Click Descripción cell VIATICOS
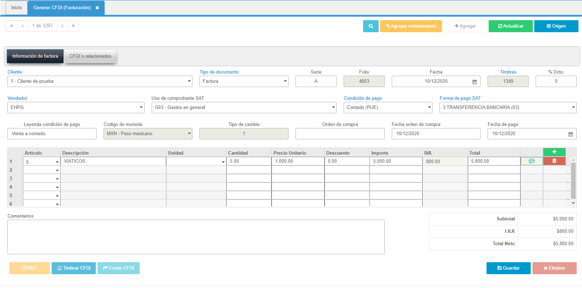This screenshot has height=288, width=582. click(x=113, y=161)
